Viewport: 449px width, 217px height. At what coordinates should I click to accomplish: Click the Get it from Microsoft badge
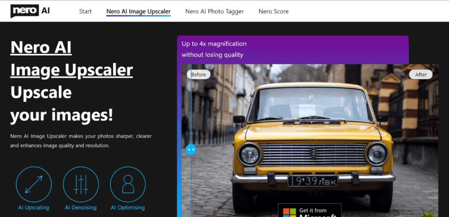coord(310,210)
